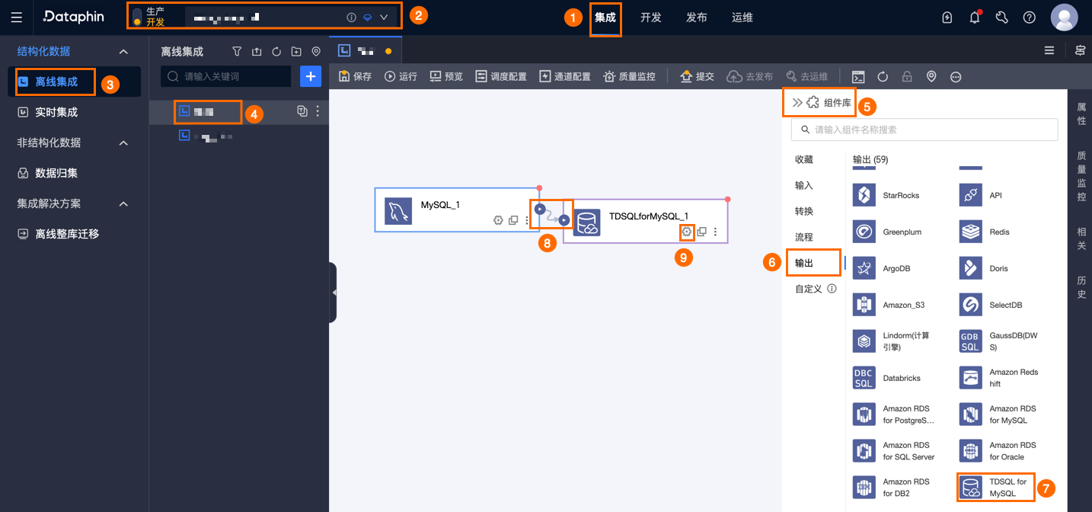Click the copy icon on the selected task row
The image size is (1092, 512).
302,111
